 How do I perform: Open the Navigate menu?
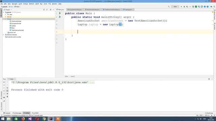[x=15, y=4]
